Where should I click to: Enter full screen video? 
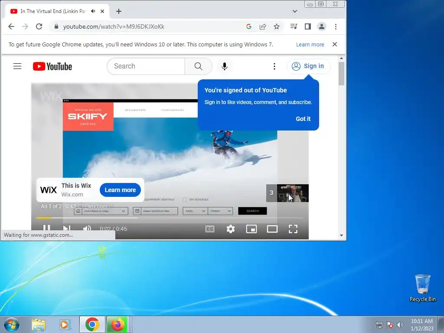coord(293,229)
